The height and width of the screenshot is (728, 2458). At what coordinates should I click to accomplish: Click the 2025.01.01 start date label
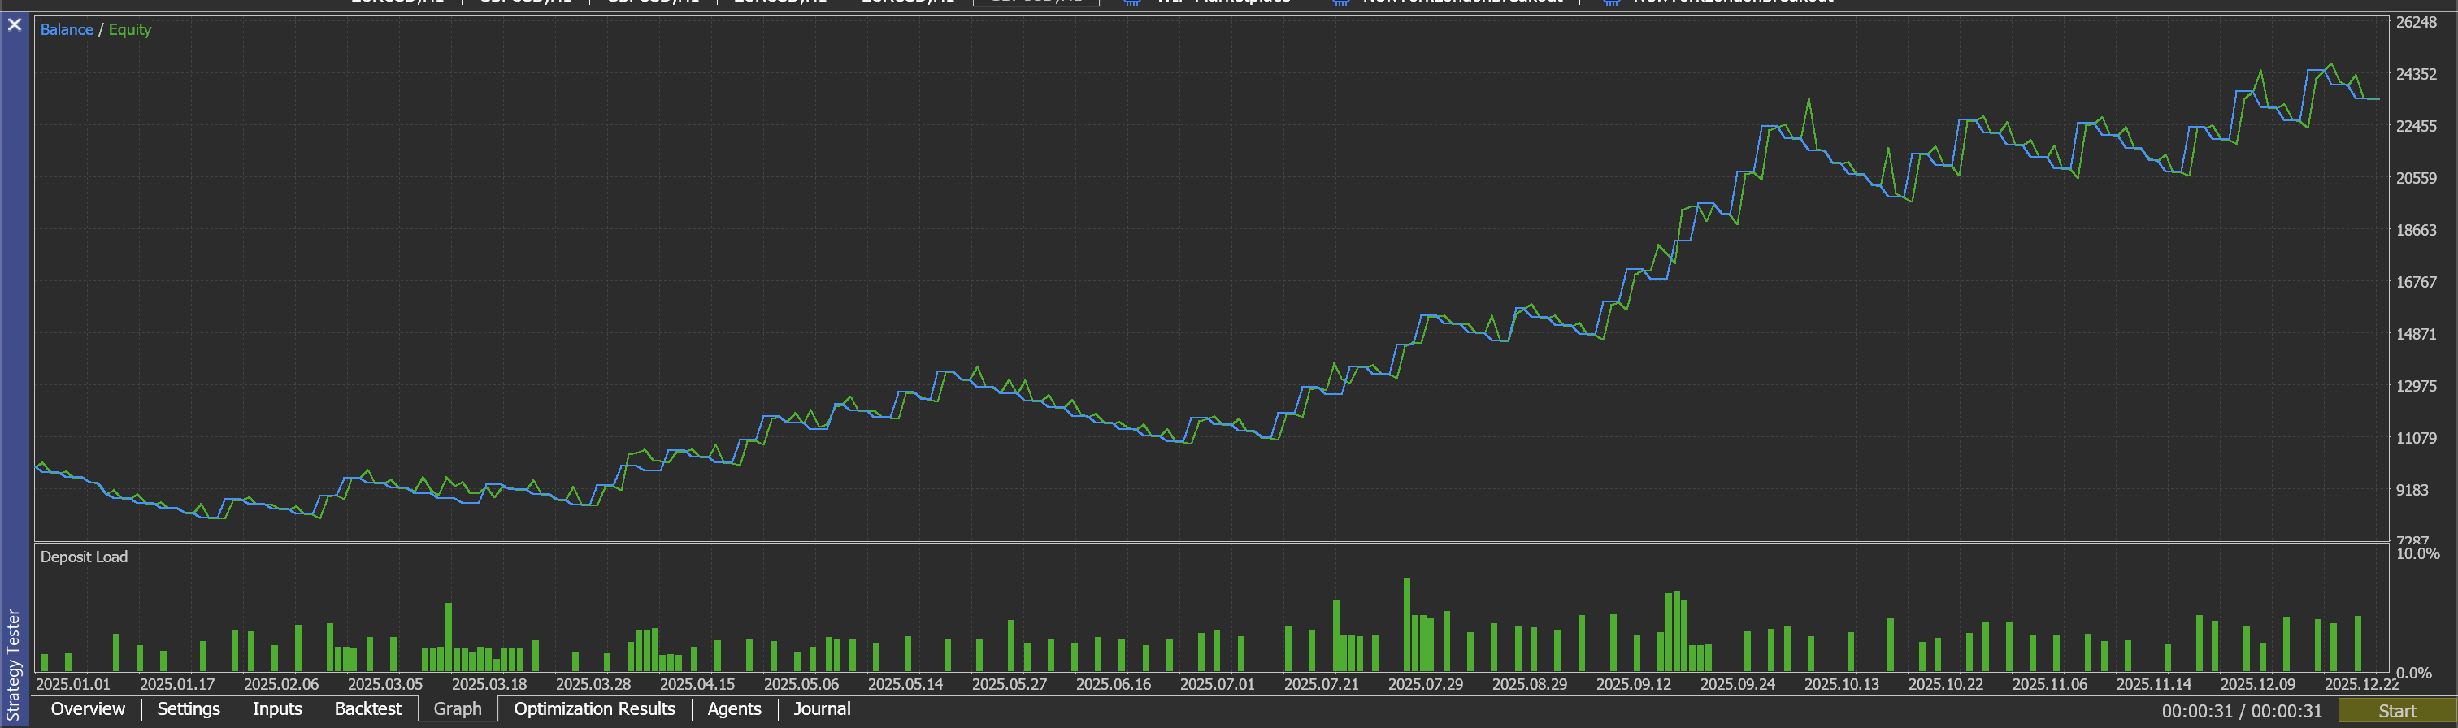click(72, 684)
